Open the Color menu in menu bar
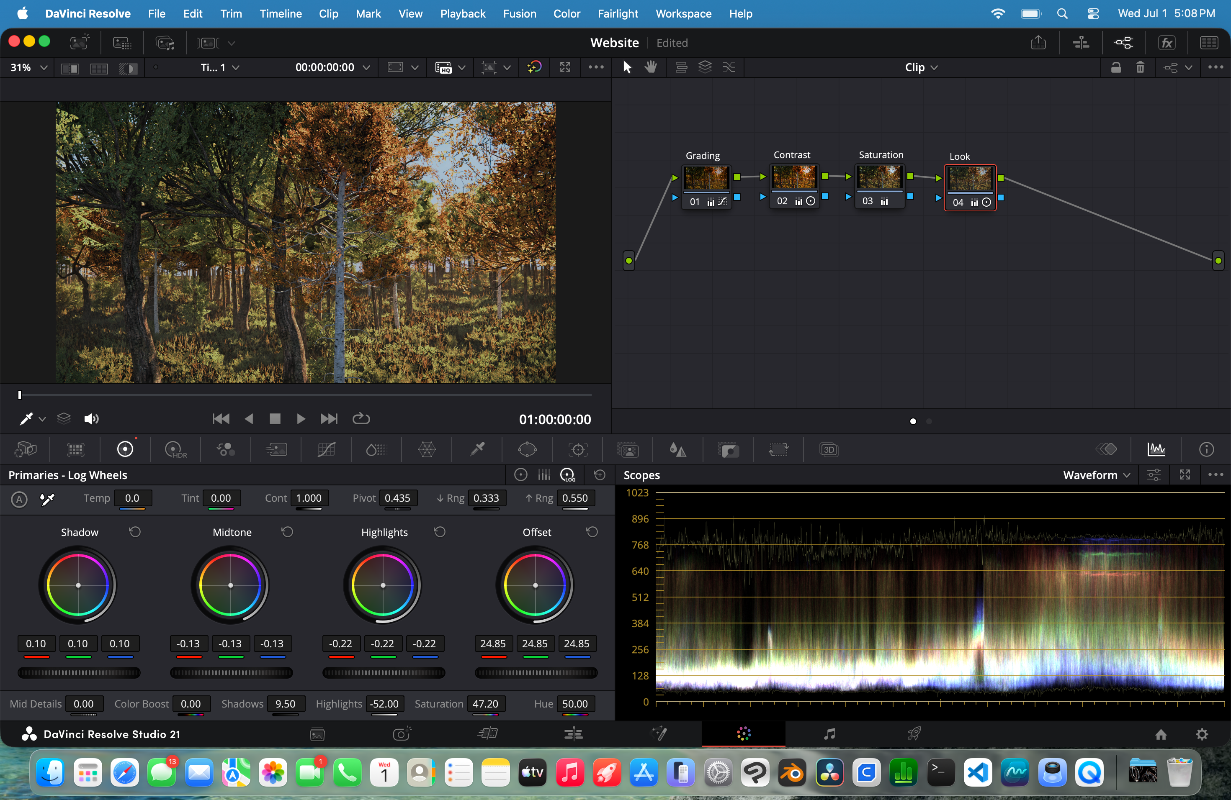Image resolution: width=1231 pixels, height=800 pixels. click(x=567, y=13)
